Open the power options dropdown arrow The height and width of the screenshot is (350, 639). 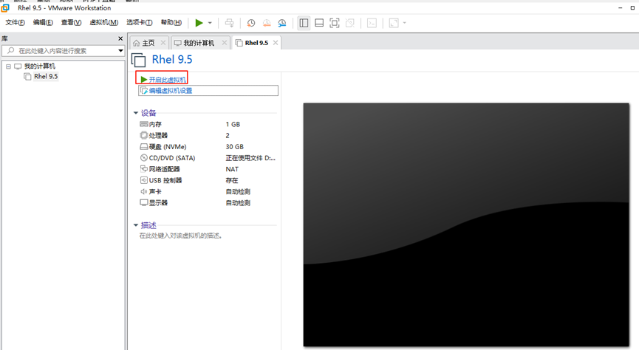[x=210, y=23]
